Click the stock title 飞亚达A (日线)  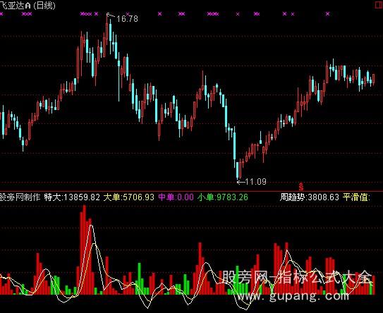tap(28, 6)
